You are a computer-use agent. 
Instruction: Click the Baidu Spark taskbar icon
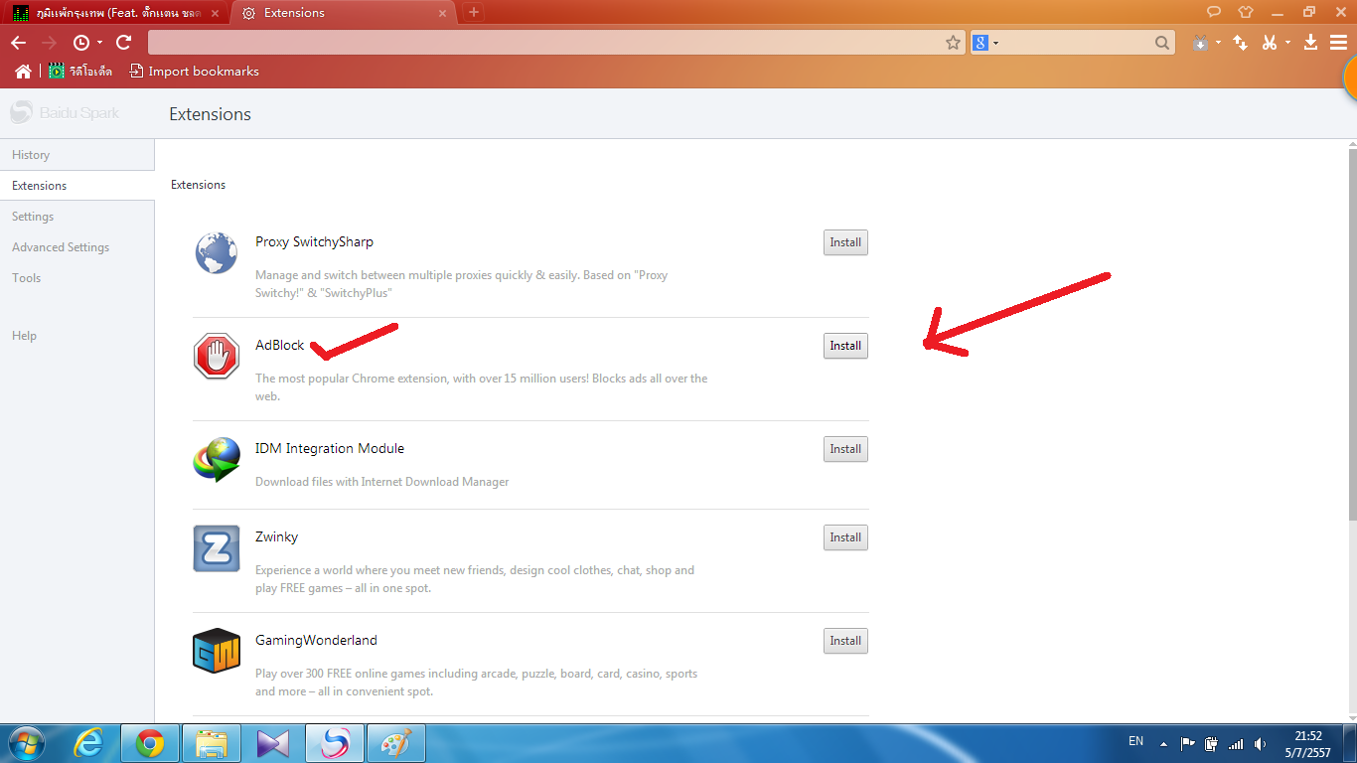(335, 743)
